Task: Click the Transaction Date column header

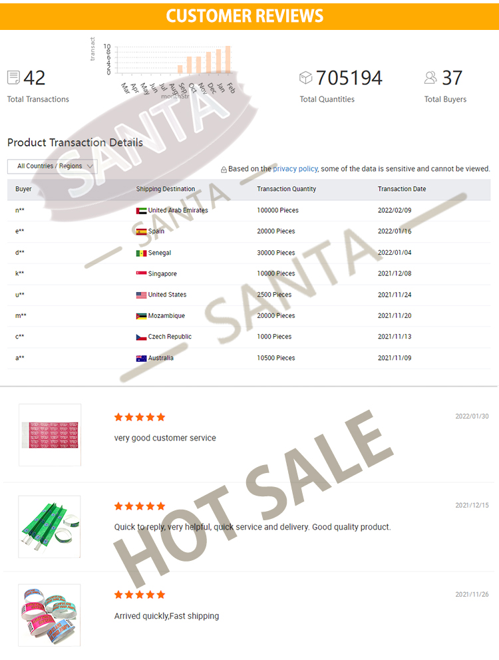Action: 402,189
